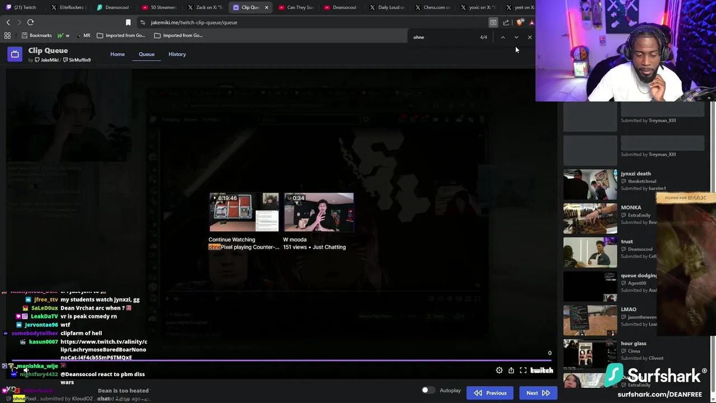Click the browser back arrow
The height and width of the screenshot is (403, 716).
tap(8, 22)
